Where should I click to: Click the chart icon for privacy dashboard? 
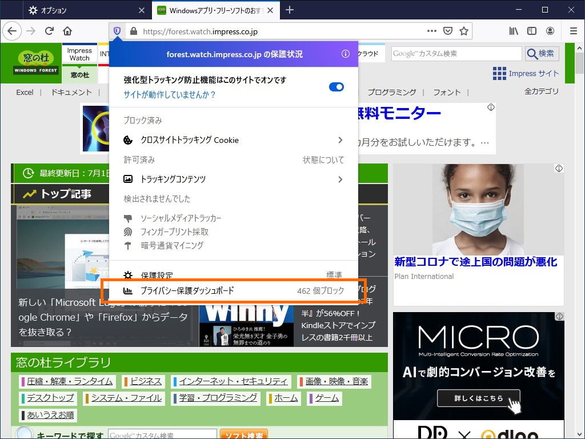click(128, 290)
